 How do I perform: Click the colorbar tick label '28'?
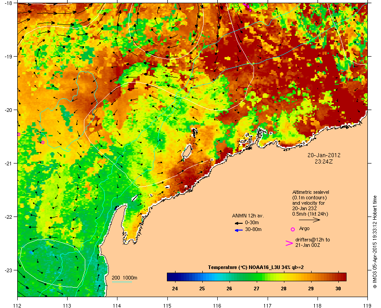coord(284,289)
